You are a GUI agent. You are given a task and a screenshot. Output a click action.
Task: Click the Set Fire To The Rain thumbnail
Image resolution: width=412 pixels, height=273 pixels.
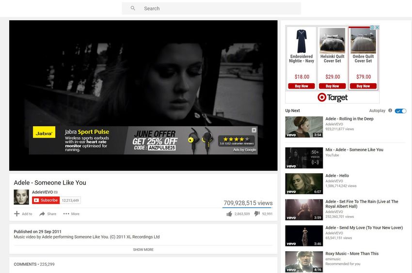pyautogui.click(x=304, y=210)
